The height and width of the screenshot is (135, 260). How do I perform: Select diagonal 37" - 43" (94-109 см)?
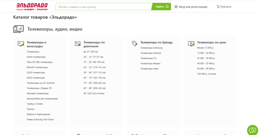click(94, 62)
